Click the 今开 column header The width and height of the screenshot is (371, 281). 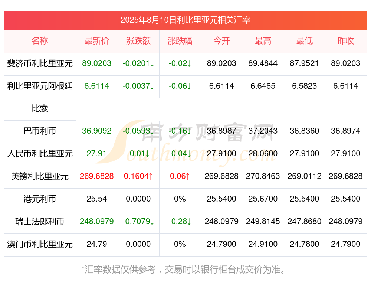point(221,41)
